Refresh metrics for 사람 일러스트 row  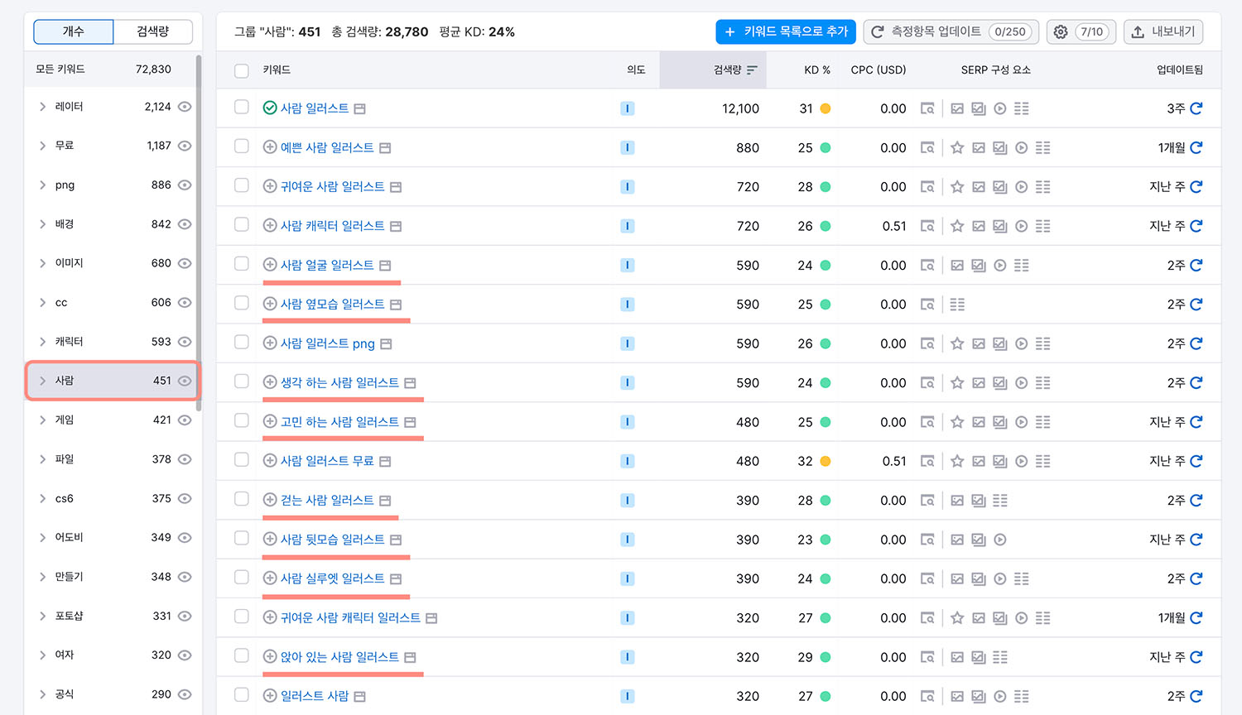coord(1196,108)
